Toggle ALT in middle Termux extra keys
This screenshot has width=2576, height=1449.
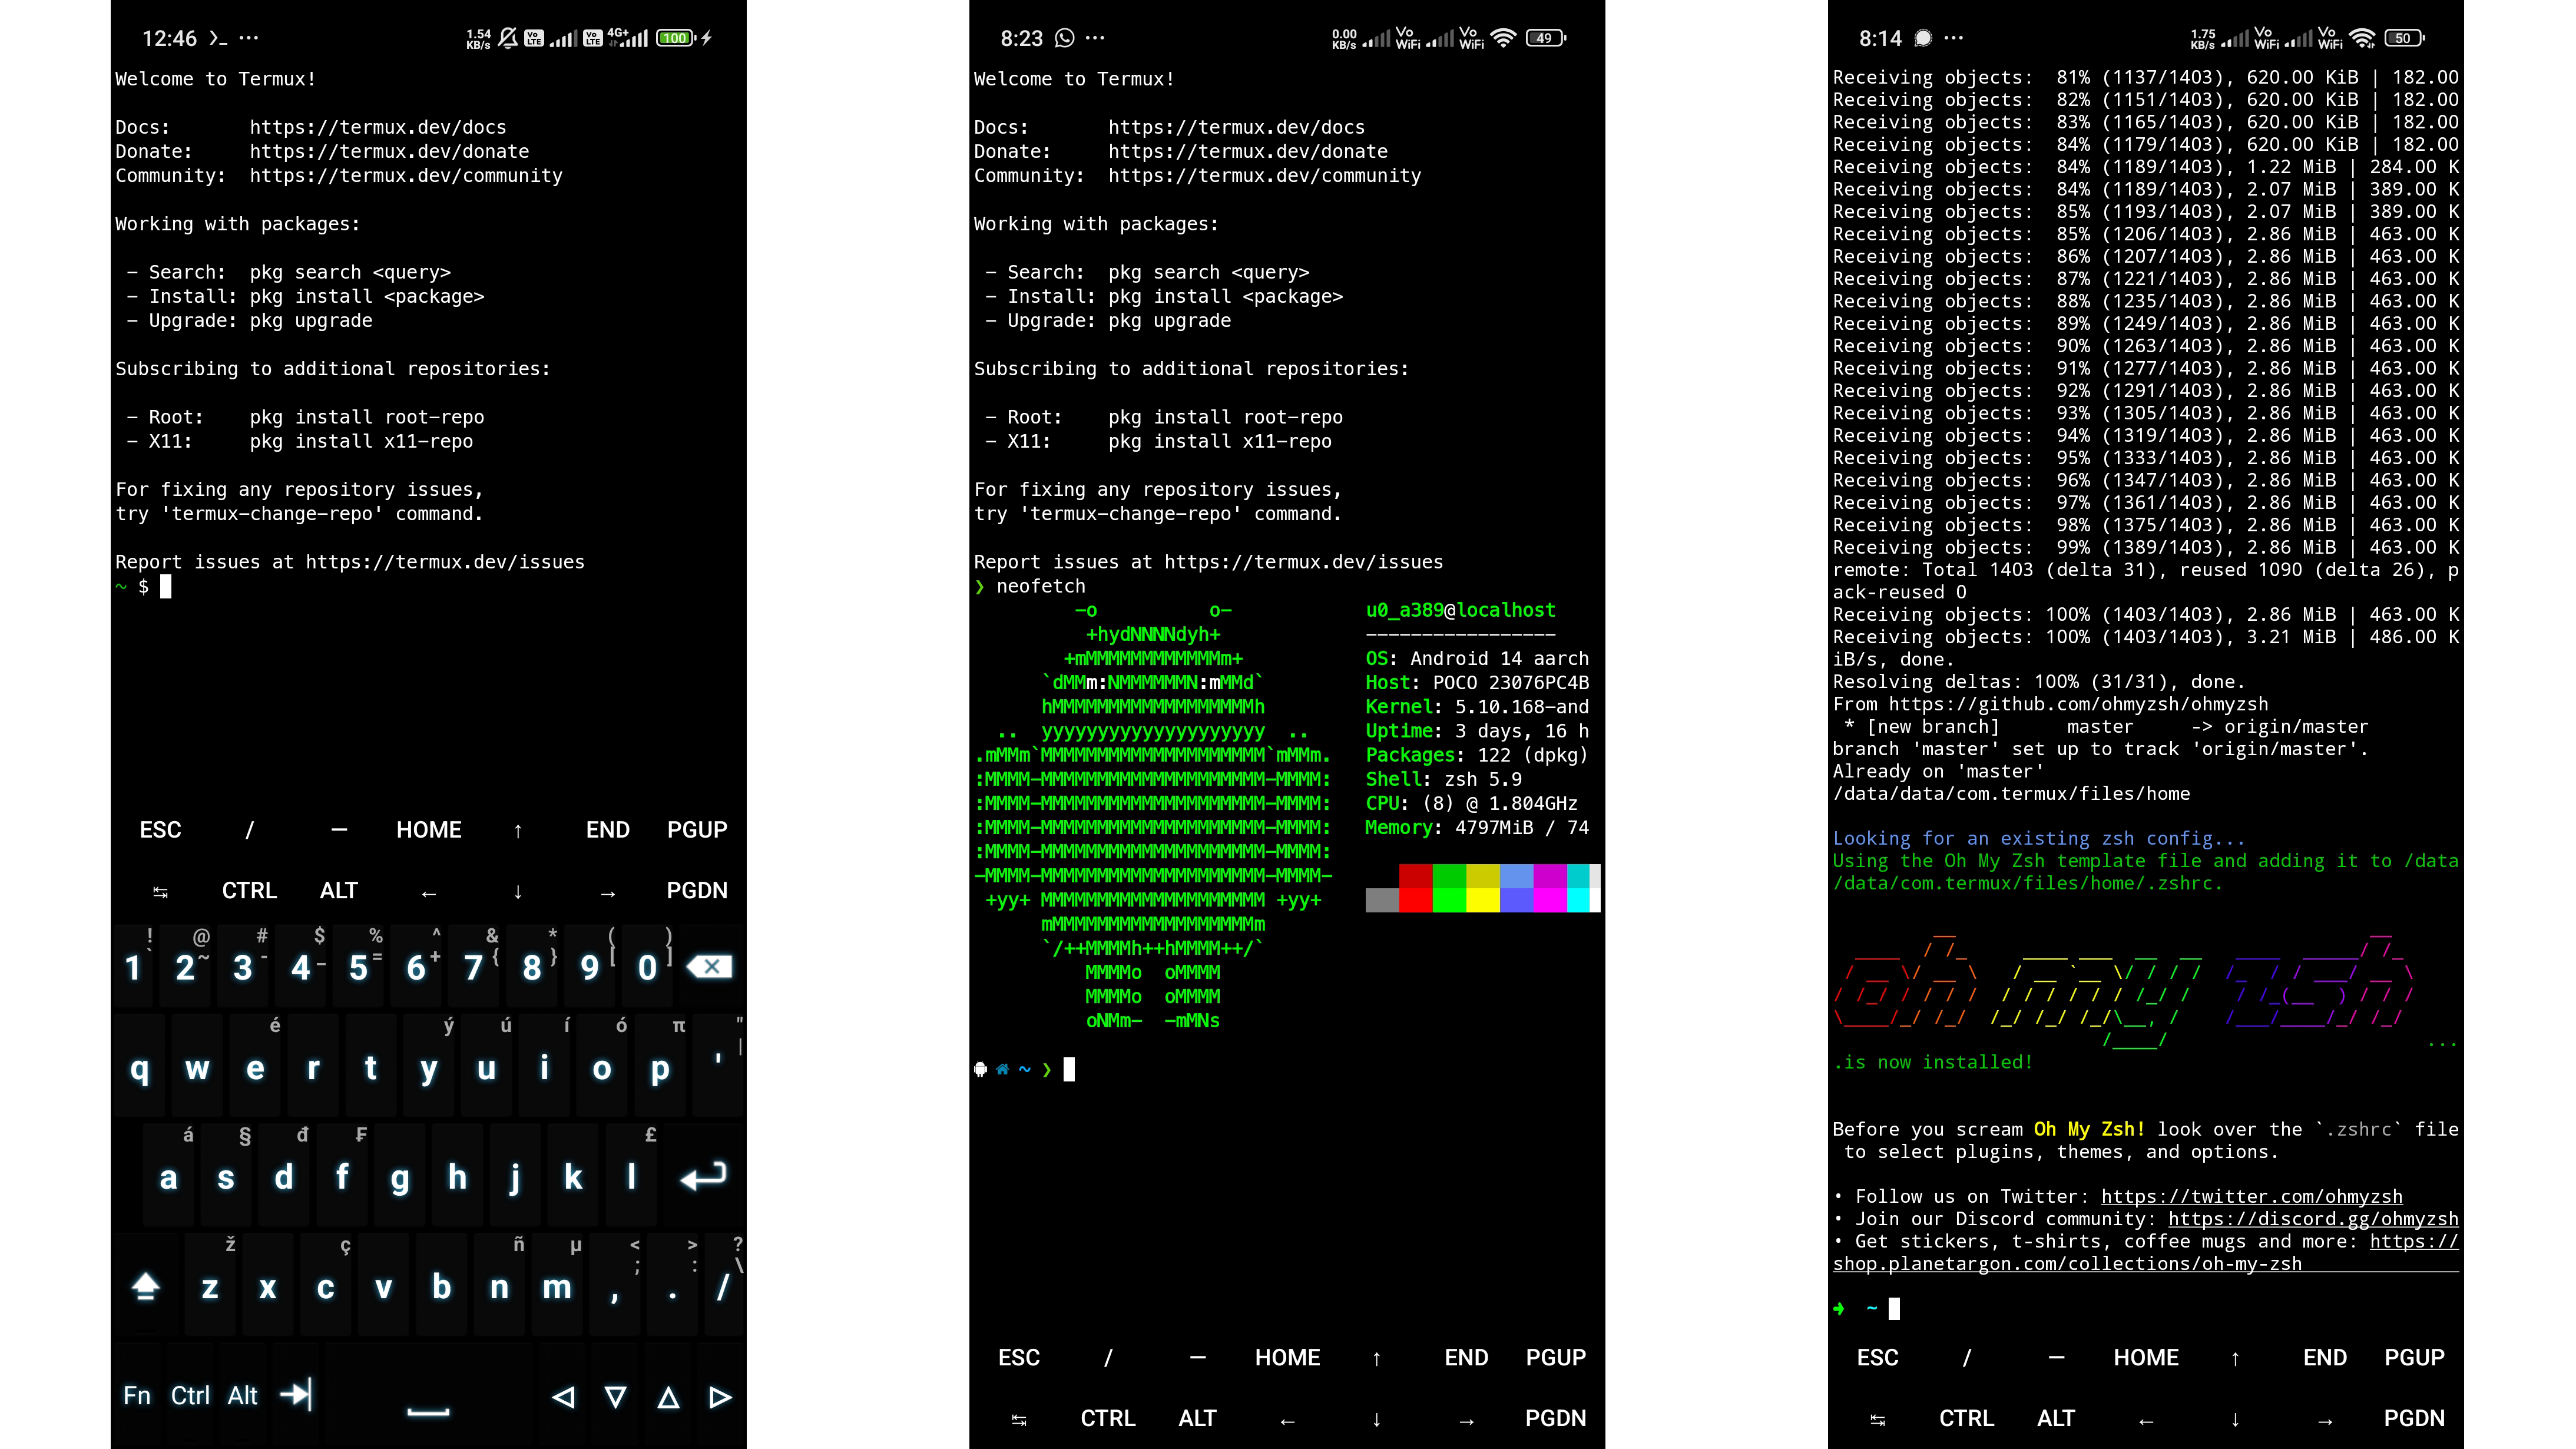pos(1198,1419)
